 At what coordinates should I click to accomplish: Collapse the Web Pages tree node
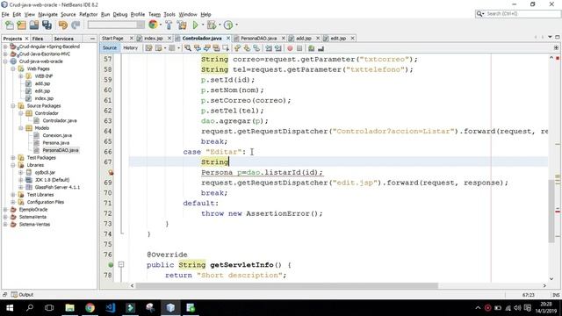point(13,68)
